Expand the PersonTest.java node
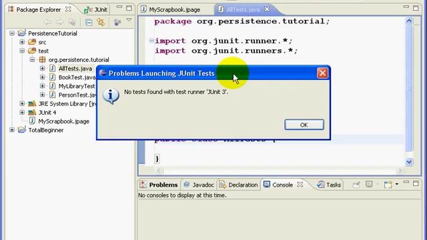The height and width of the screenshot is (240, 427). [x=42, y=95]
